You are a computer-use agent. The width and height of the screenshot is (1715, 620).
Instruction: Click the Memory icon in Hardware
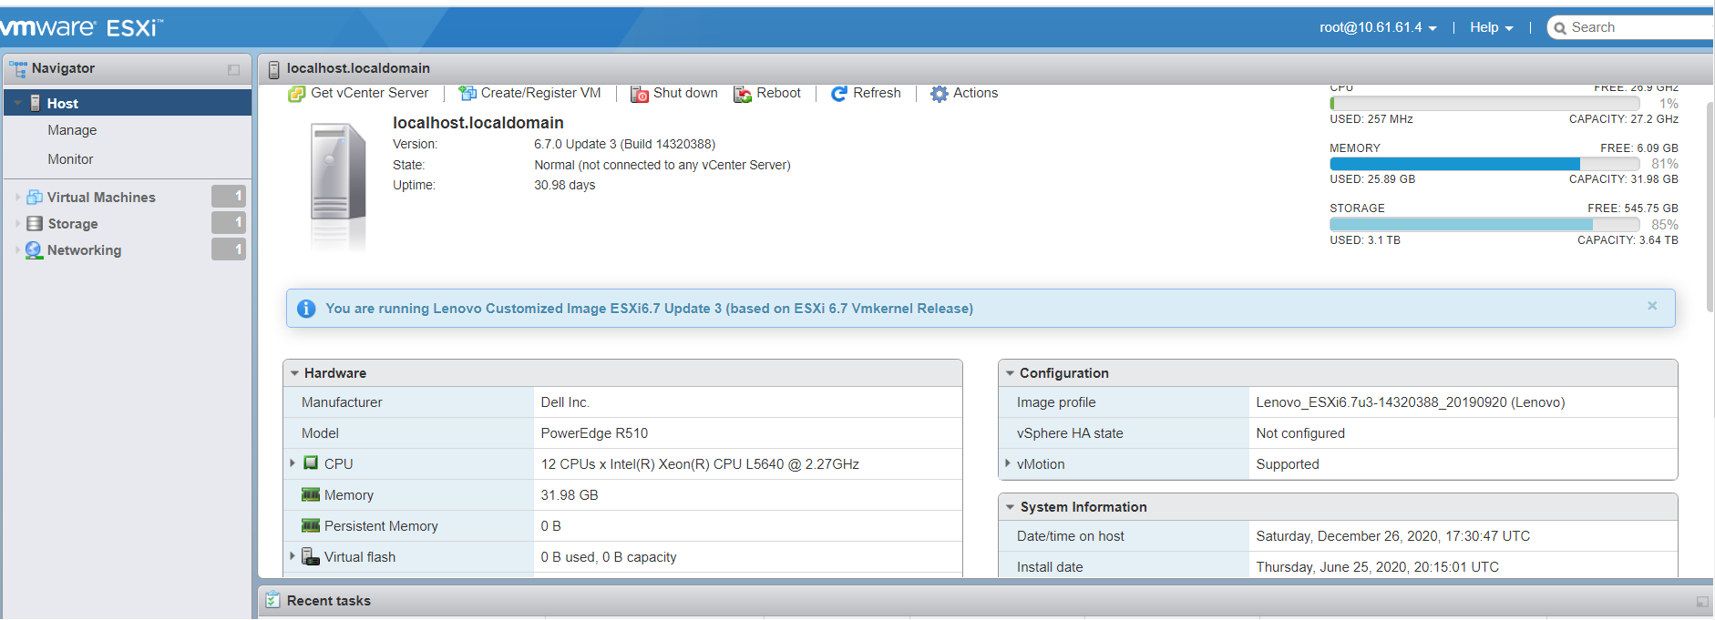click(x=311, y=494)
